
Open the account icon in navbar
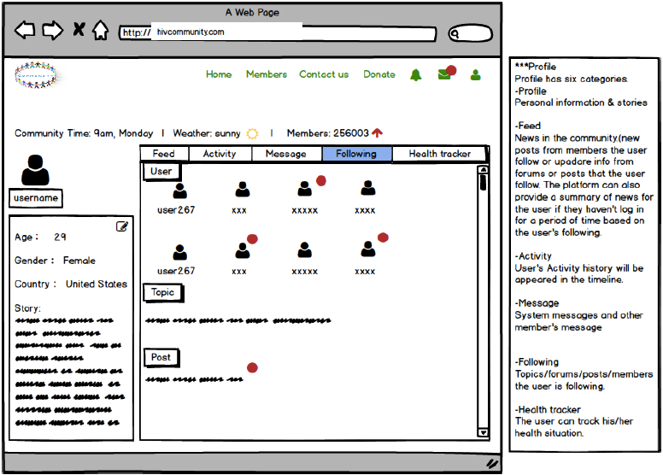(x=475, y=75)
